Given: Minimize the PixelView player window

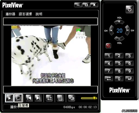Looking at the screenshot, I should (x=78, y=5).
